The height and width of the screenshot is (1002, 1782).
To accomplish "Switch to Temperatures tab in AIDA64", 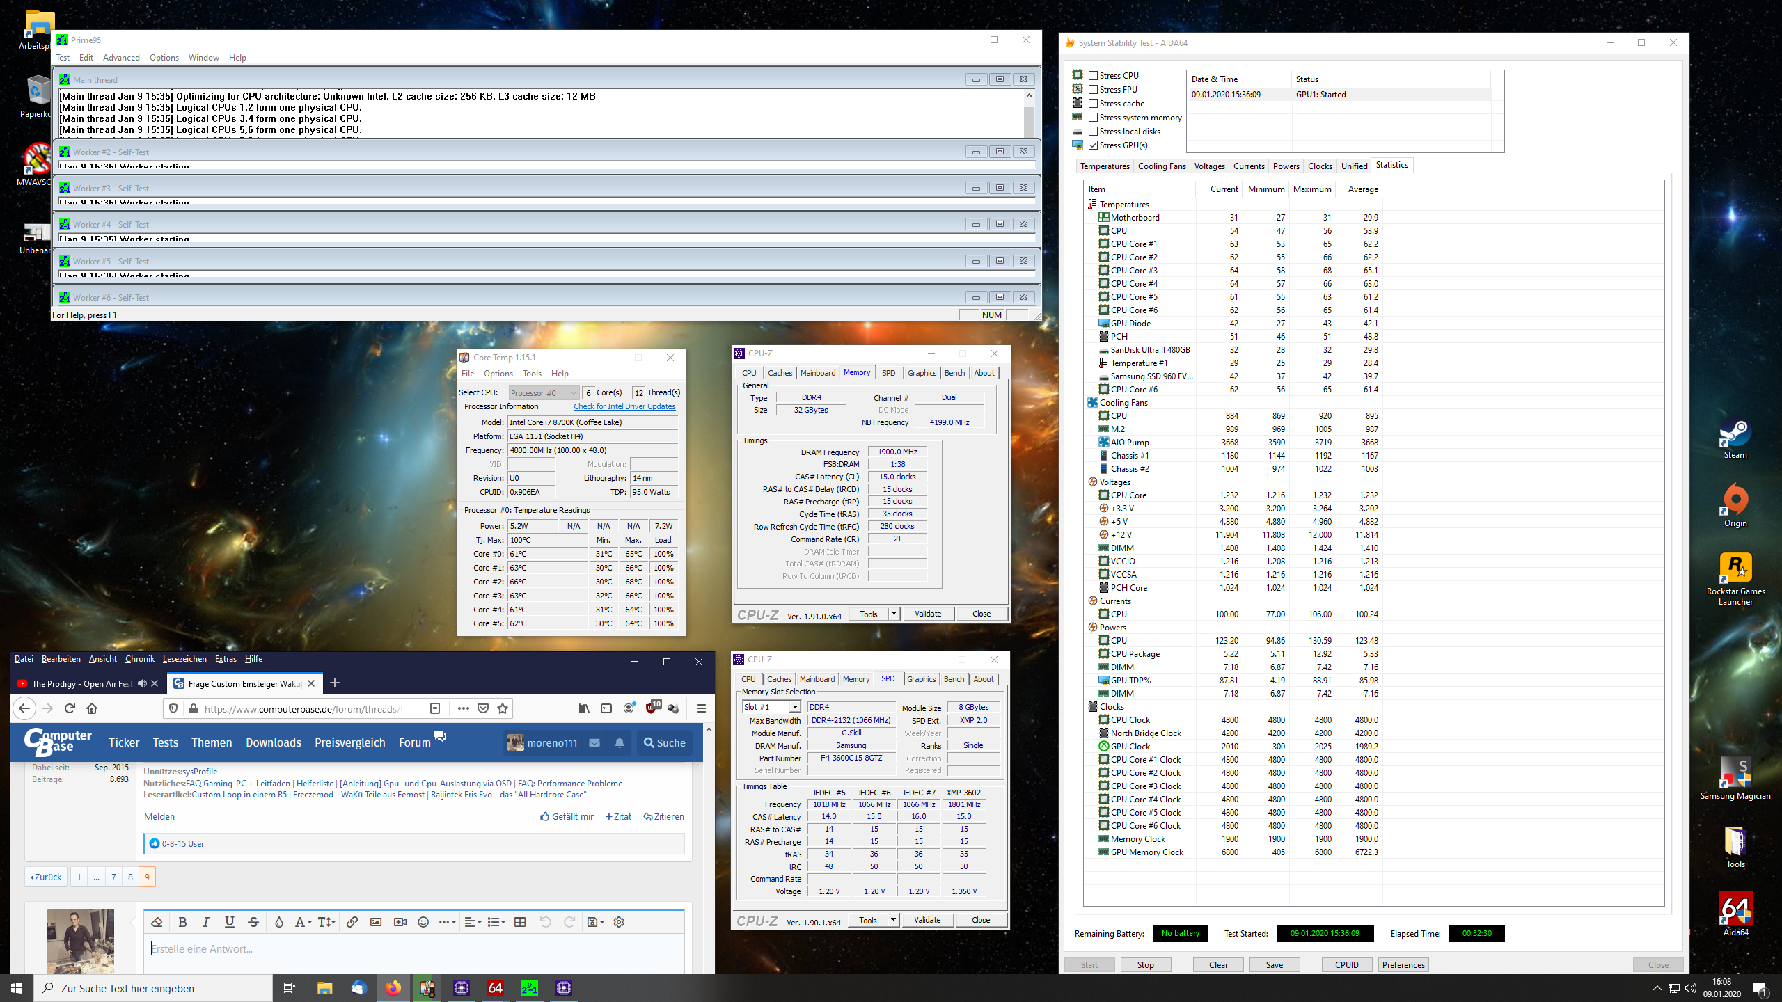I will point(1105,166).
